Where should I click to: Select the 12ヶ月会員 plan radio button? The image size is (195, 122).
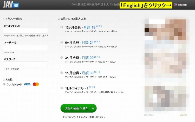point(62,27)
